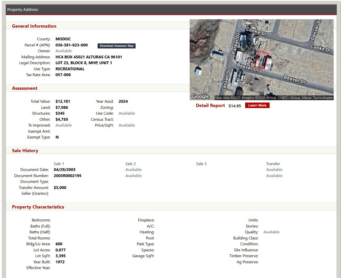Click the Available link for % Improved
Screen dimensions: 341x278
tap(63, 125)
